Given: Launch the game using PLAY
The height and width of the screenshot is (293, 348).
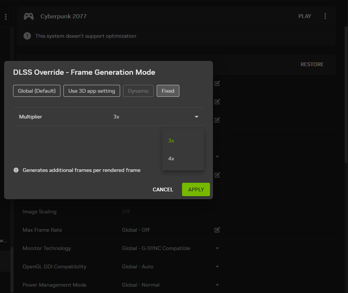Looking at the screenshot, I should [305, 16].
